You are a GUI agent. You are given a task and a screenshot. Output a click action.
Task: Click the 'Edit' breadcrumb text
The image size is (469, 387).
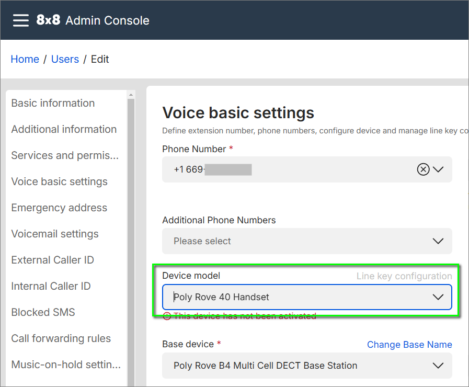[x=100, y=59]
